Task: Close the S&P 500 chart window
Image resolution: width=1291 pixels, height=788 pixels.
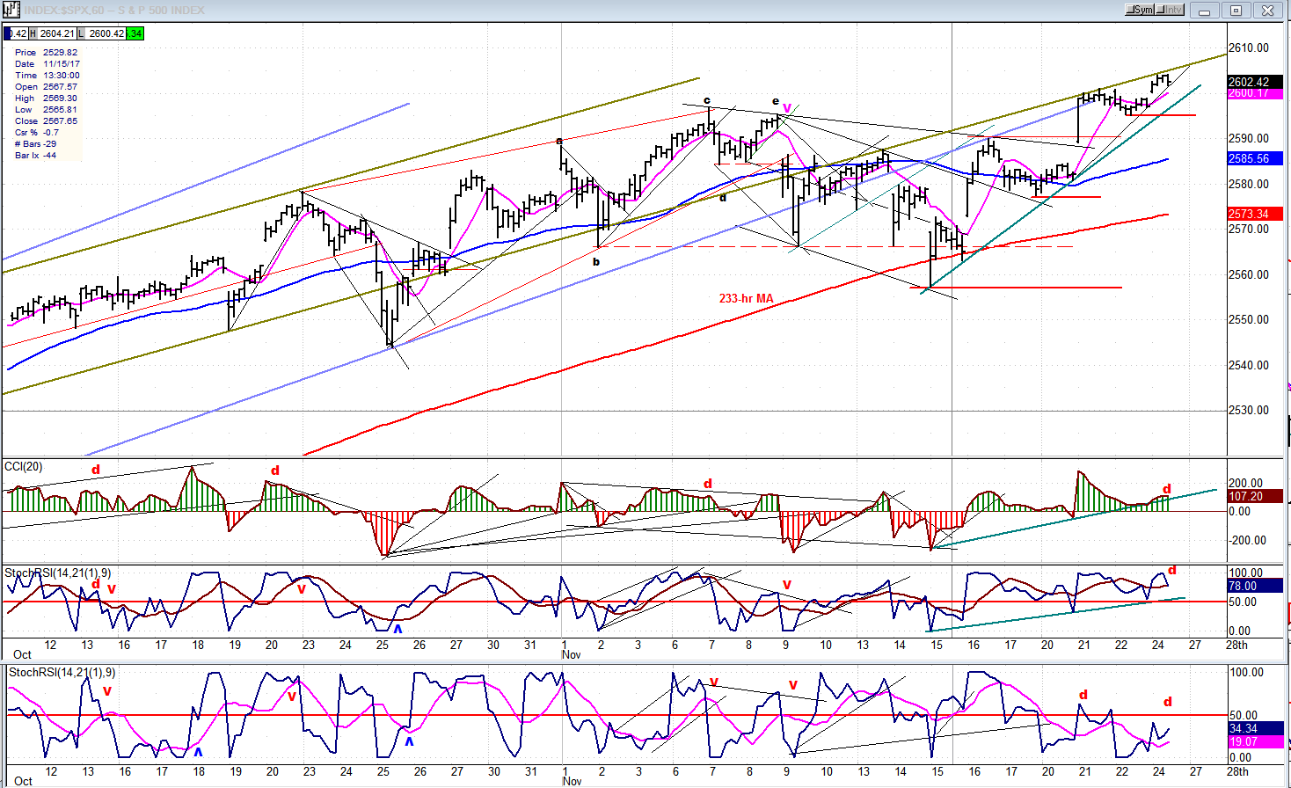Action: (1268, 11)
